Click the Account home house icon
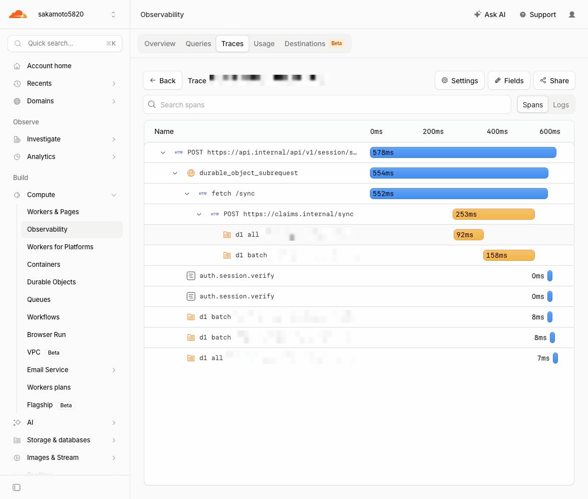 pyautogui.click(x=17, y=66)
